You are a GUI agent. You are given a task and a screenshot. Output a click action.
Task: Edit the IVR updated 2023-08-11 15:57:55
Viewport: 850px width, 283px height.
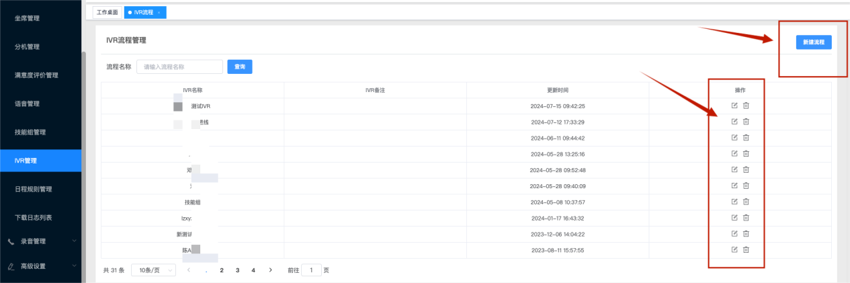[x=734, y=249]
